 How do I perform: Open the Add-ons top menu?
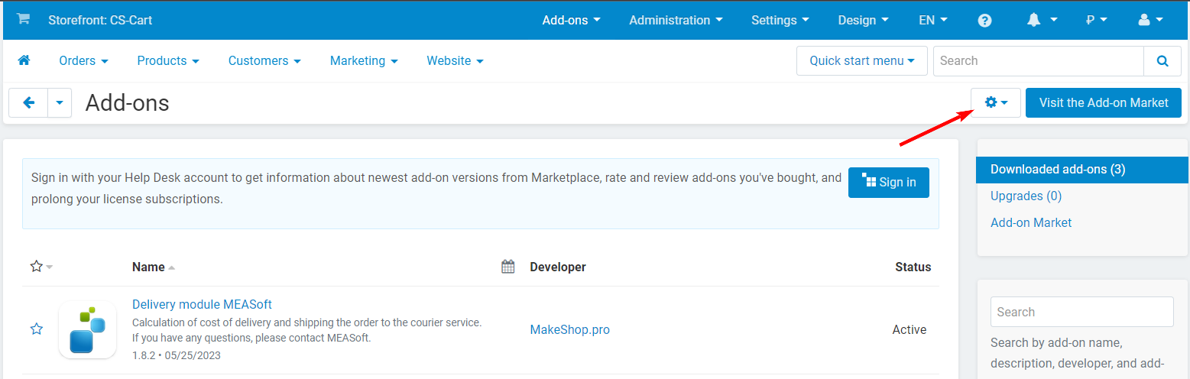tap(571, 21)
